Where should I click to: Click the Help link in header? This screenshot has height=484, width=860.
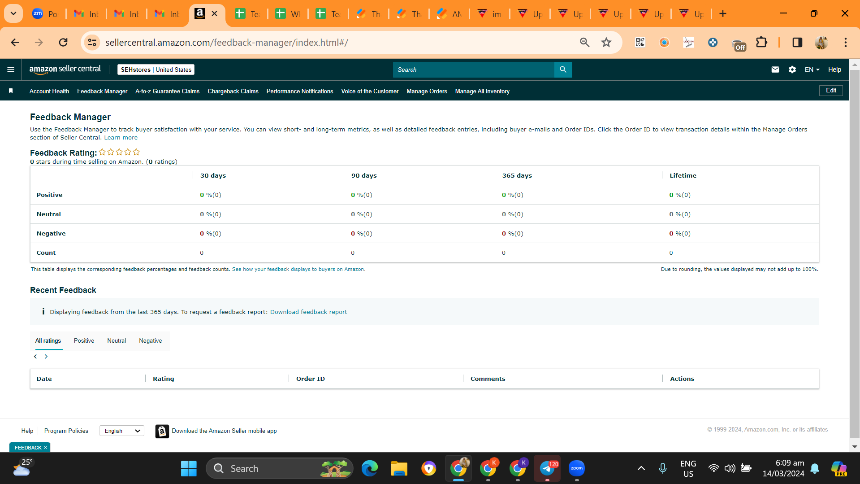pos(834,70)
